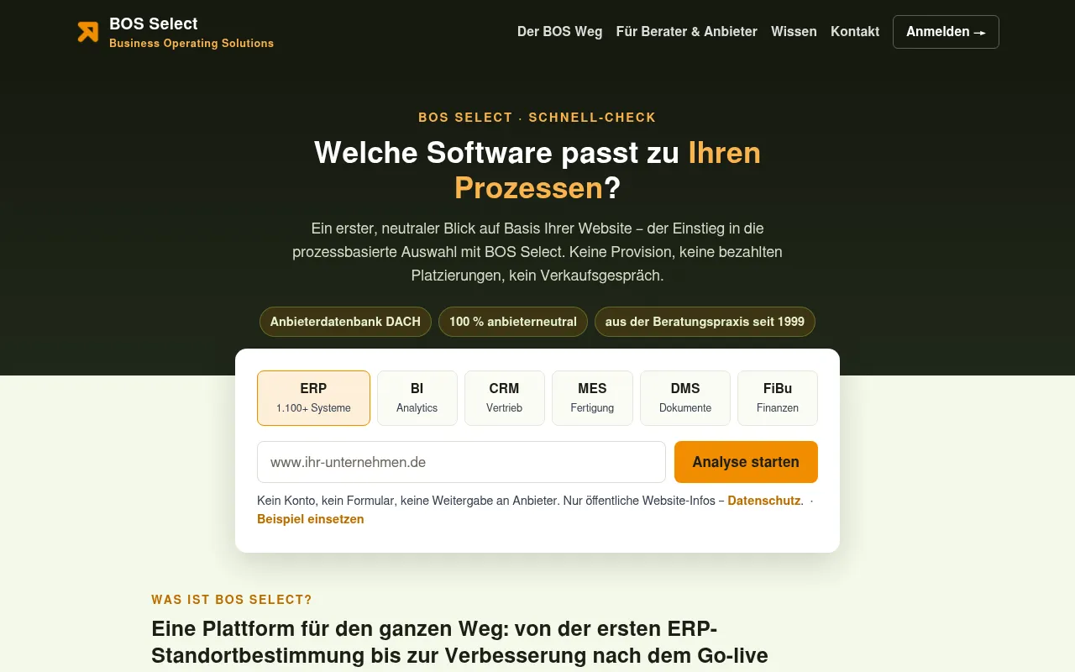Open the Datenschutz privacy link
Viewport: 1075px width, 672px height.
(x=764, y=501)
